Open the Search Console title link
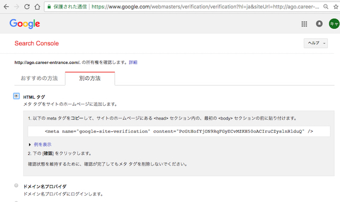Viewport: 340px width, 202px height. coord(37,44)
